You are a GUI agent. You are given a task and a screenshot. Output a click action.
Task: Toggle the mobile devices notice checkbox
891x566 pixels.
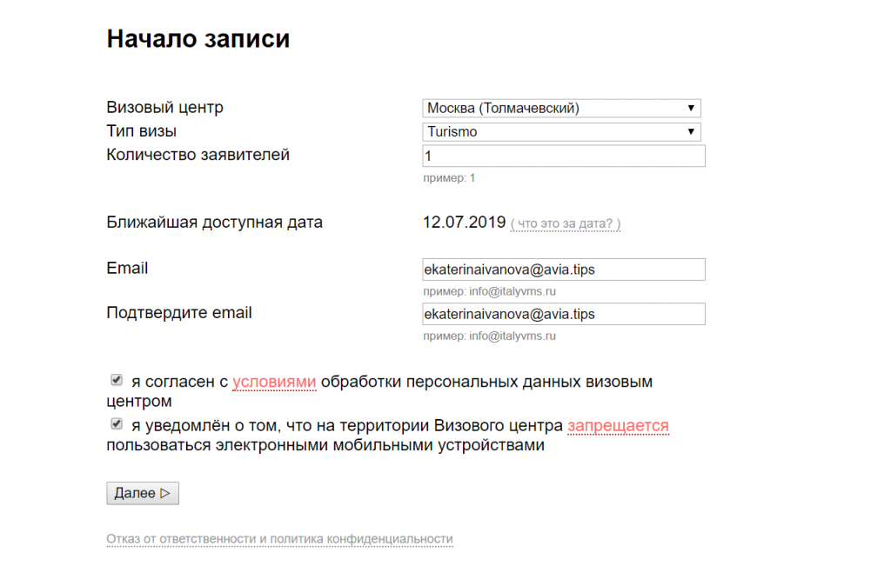116,424
